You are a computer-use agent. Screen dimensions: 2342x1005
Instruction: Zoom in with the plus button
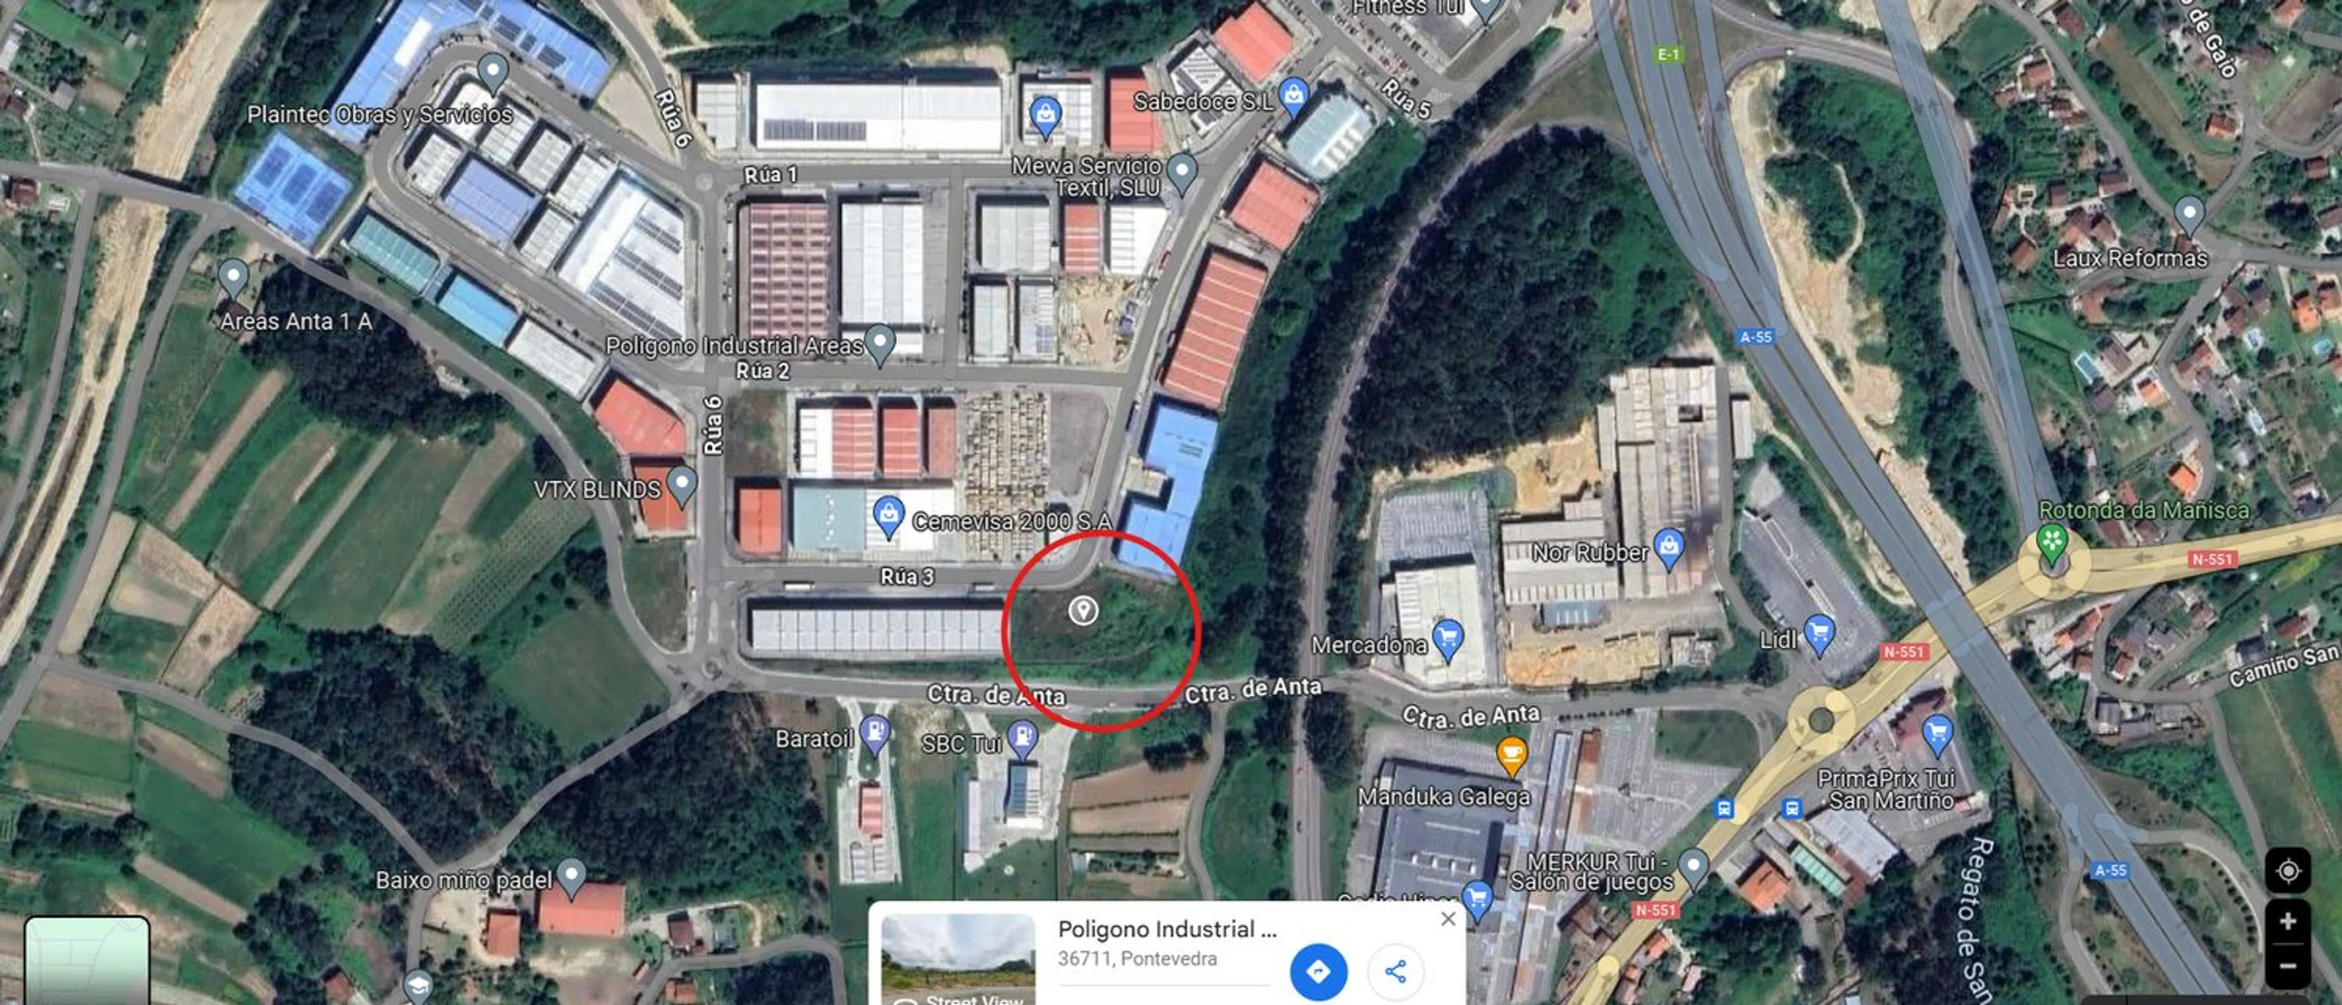(2288, 921)
